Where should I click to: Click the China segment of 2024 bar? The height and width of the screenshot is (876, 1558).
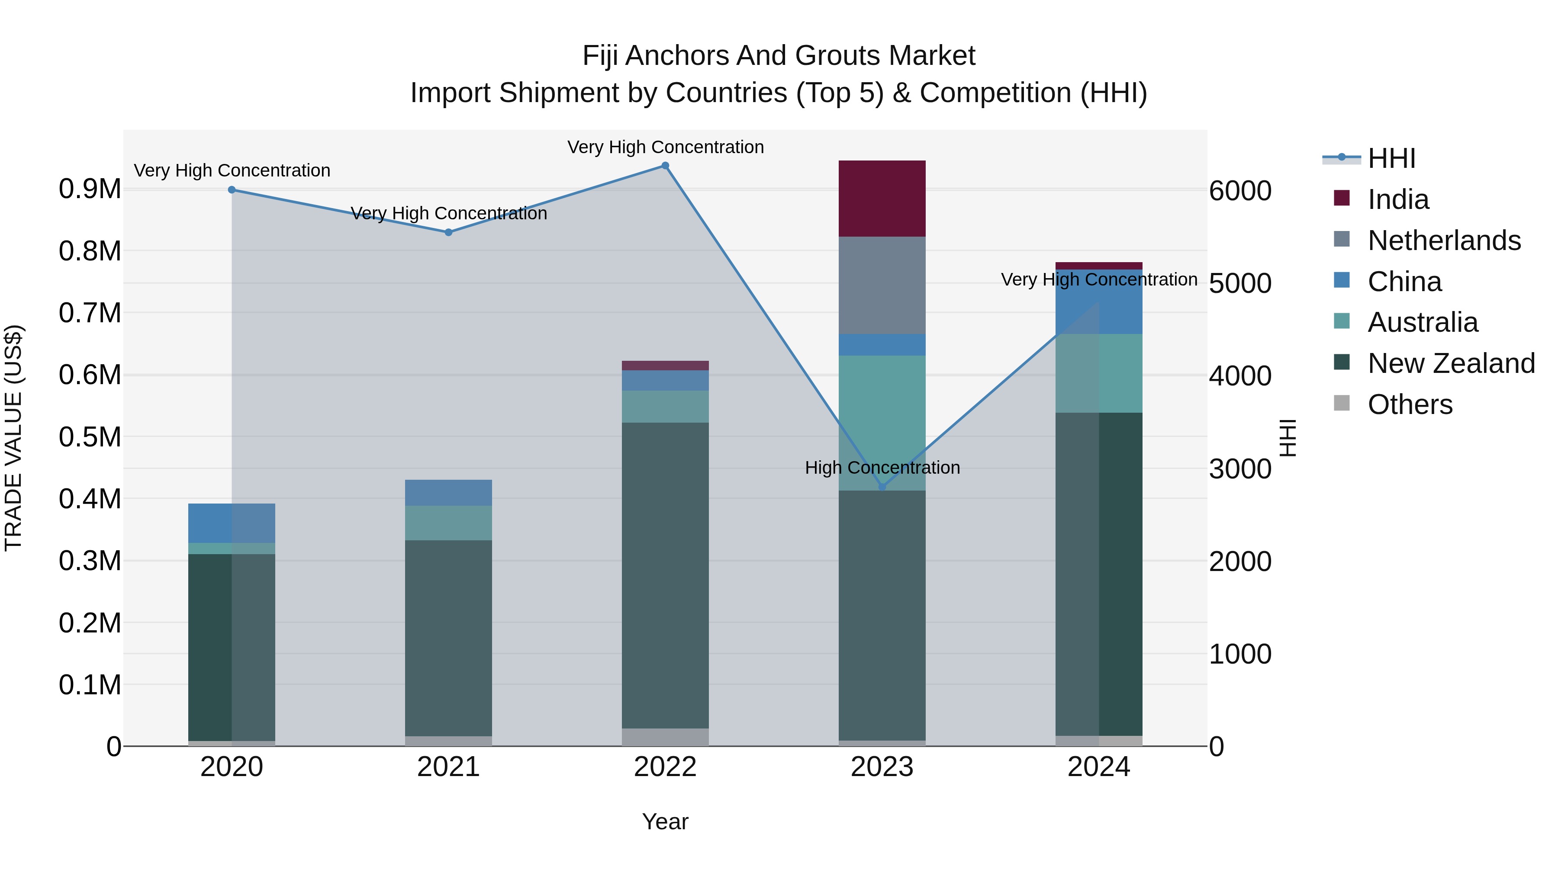click(1099, 302)
